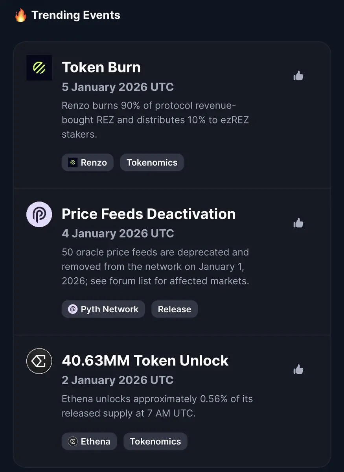Click the Pyth Network logo icon
The image size is (344, 472).
point(39,214)
